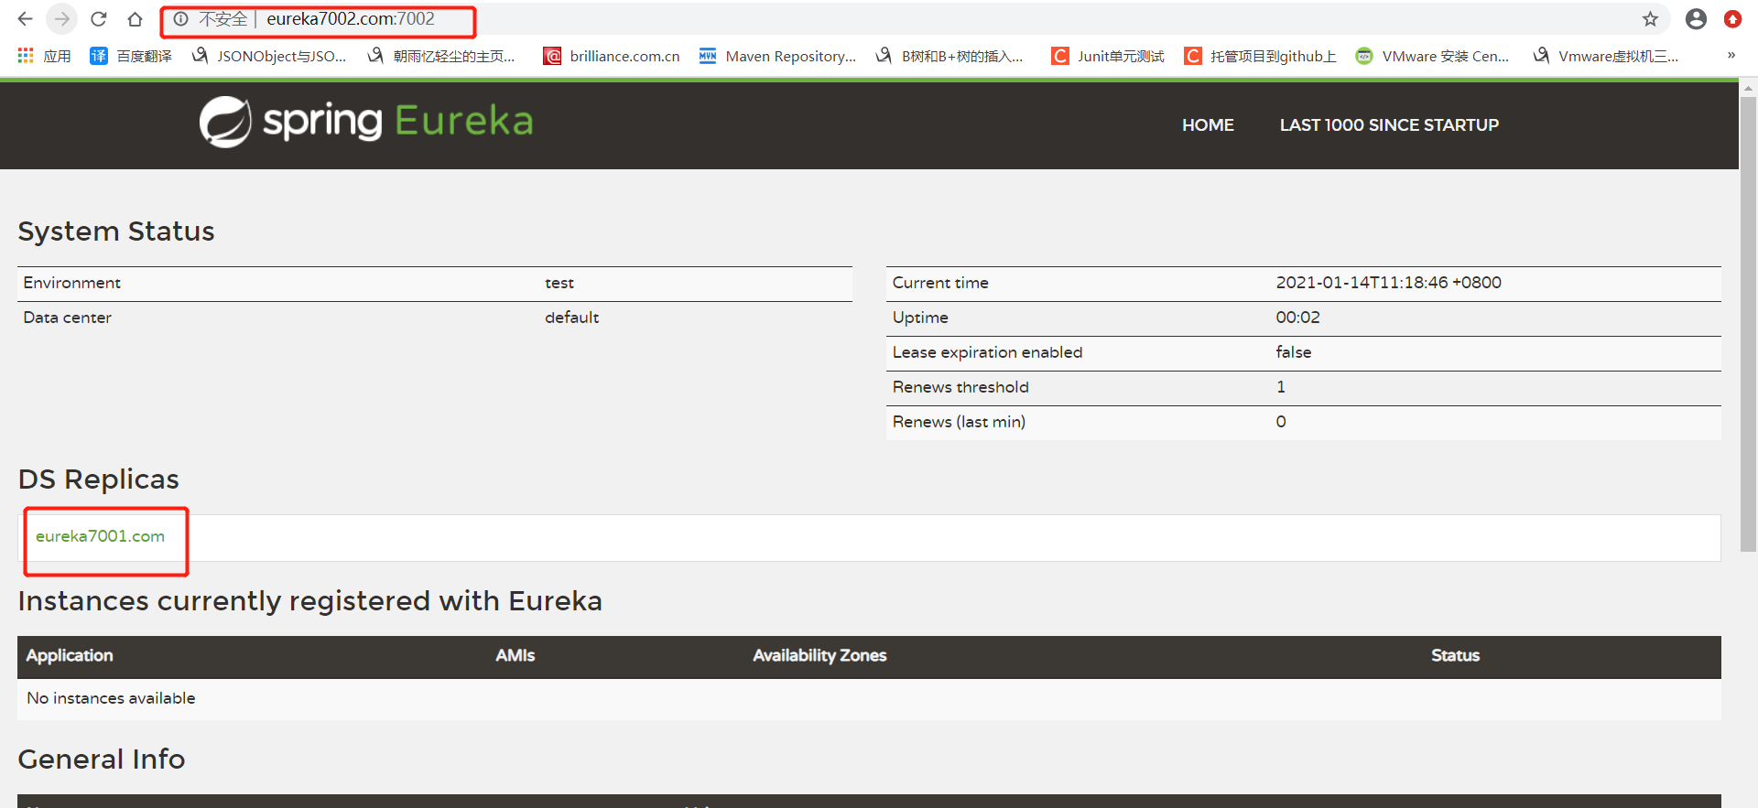
Task: Follow the eureka7001.com replica link
Action: point(100,536)
